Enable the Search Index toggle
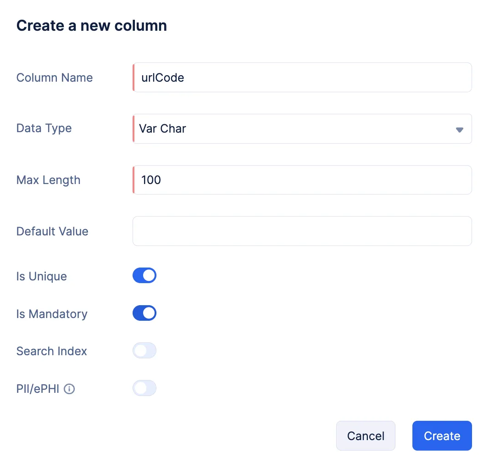 click(x=144, y=351)
